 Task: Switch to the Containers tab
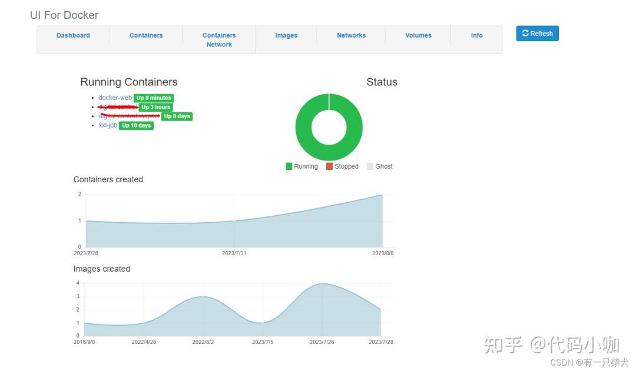tap(145, 35)
